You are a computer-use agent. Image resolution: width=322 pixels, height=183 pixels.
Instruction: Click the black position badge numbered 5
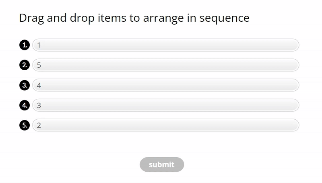pyautogui.click(x=25, y=126)
